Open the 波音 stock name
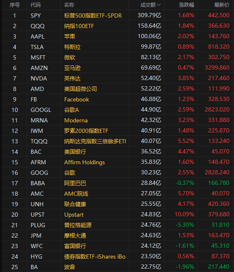 (x=70, y=267)
